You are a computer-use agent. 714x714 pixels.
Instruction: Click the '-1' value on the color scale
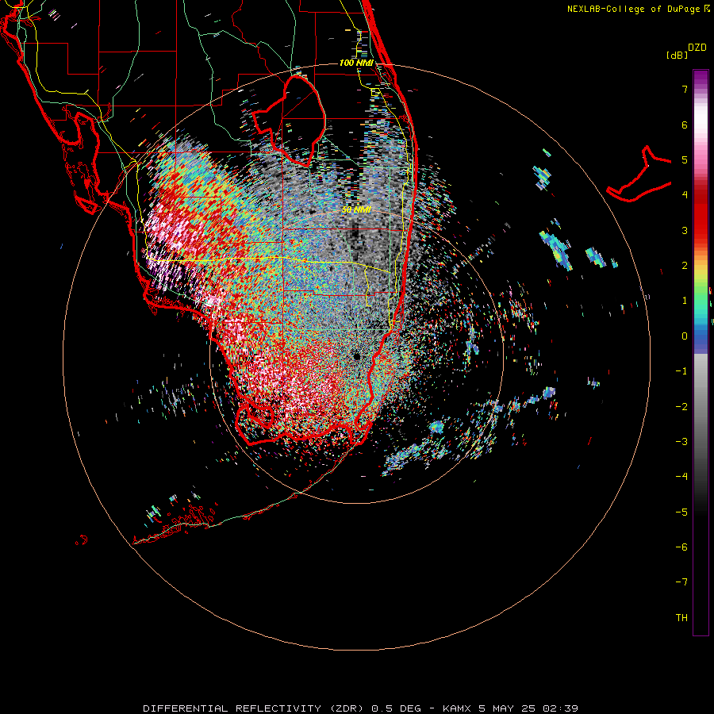coord(681,371)
